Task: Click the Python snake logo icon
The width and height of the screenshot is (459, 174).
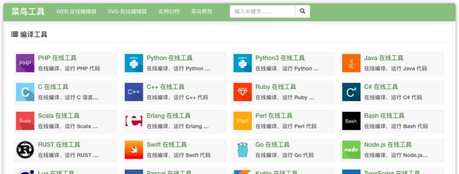Action: 134,63
